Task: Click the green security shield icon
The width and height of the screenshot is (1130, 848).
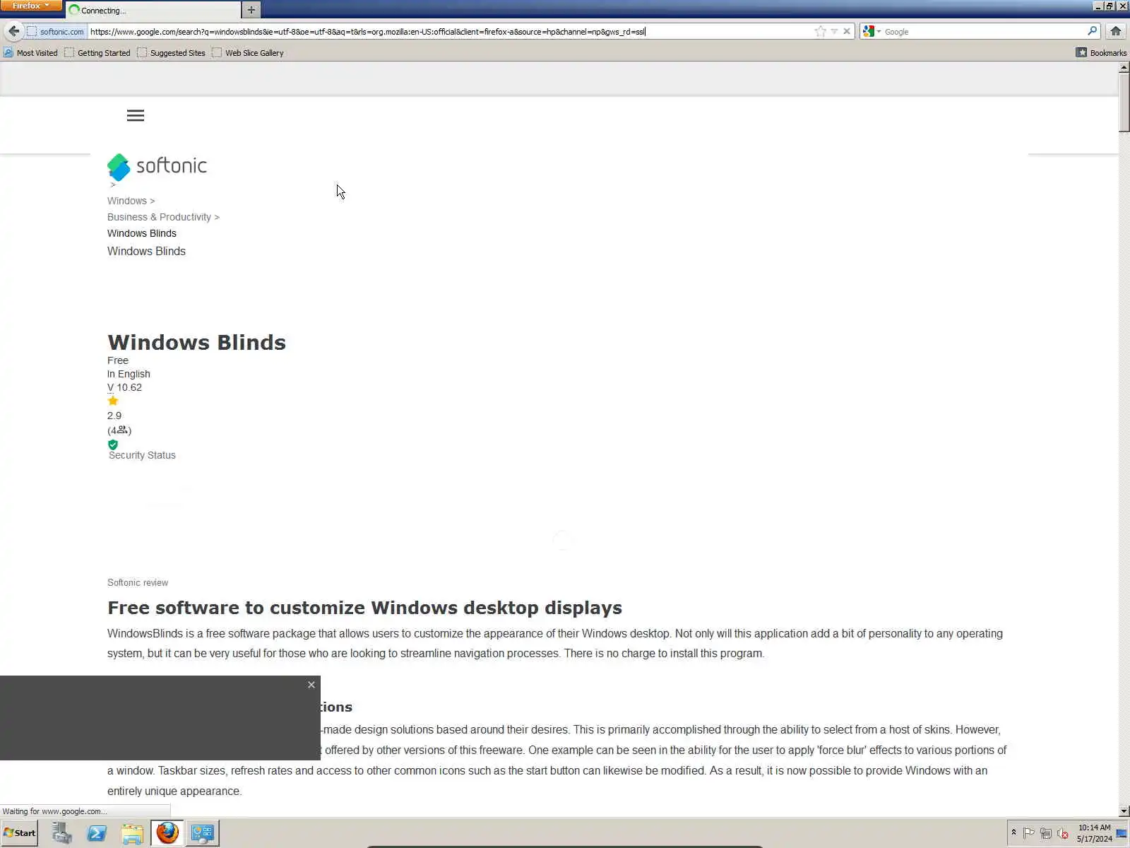Action: coord(113,444)
